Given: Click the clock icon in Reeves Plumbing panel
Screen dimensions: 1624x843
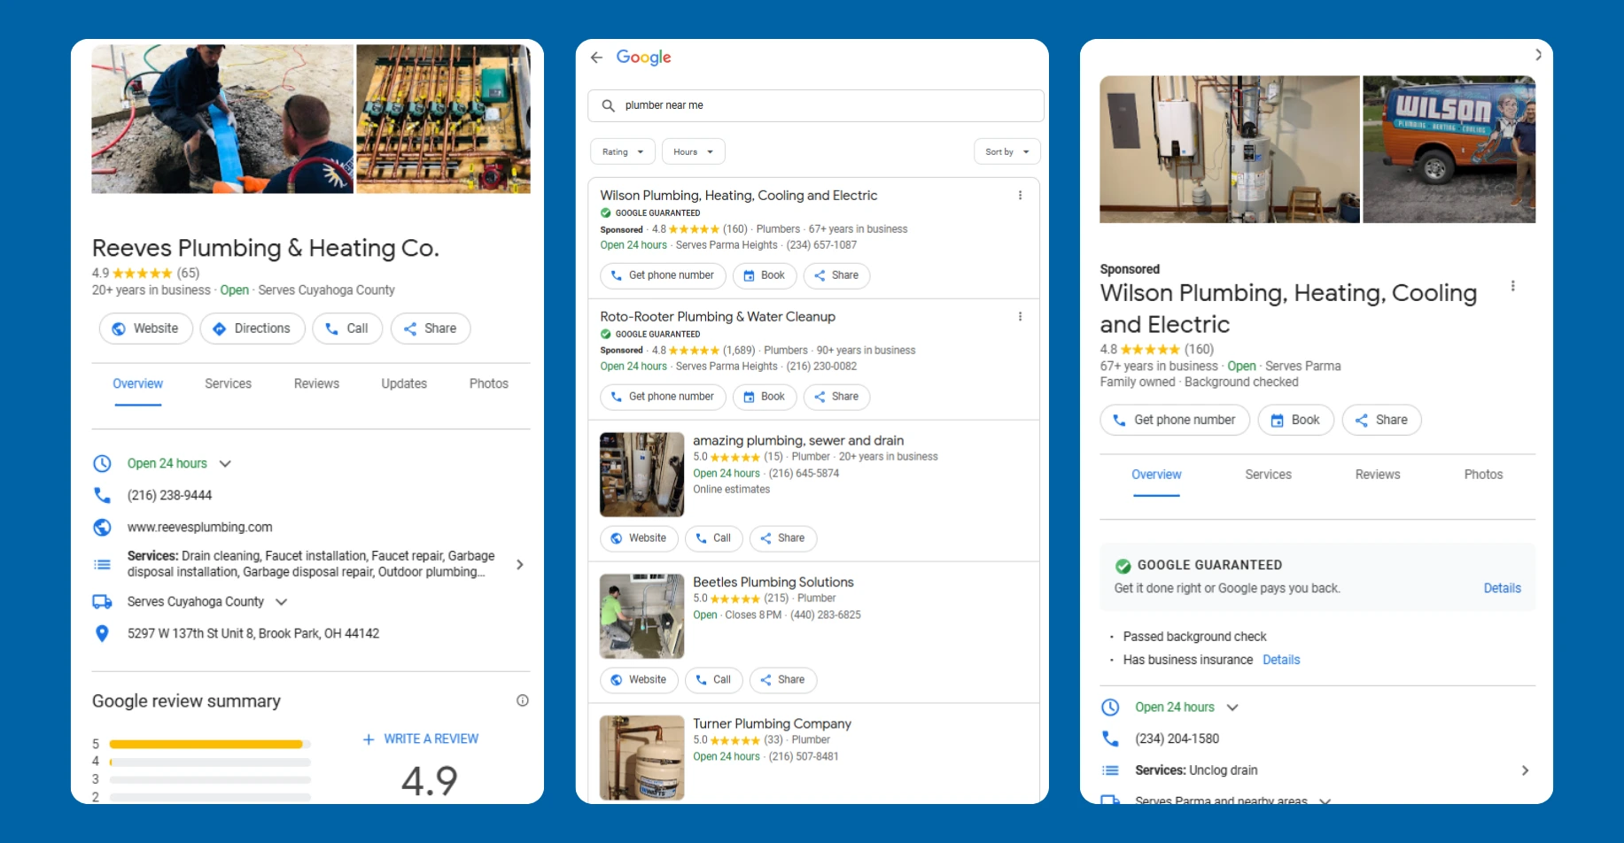Looking at the screenshot, I should click(103, 463).
